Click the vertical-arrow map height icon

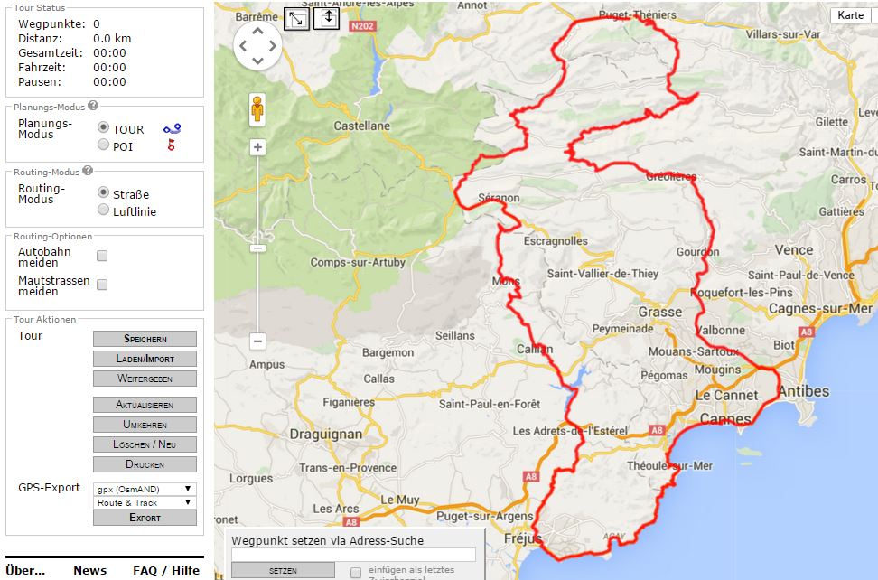click(x=326, y=18)
